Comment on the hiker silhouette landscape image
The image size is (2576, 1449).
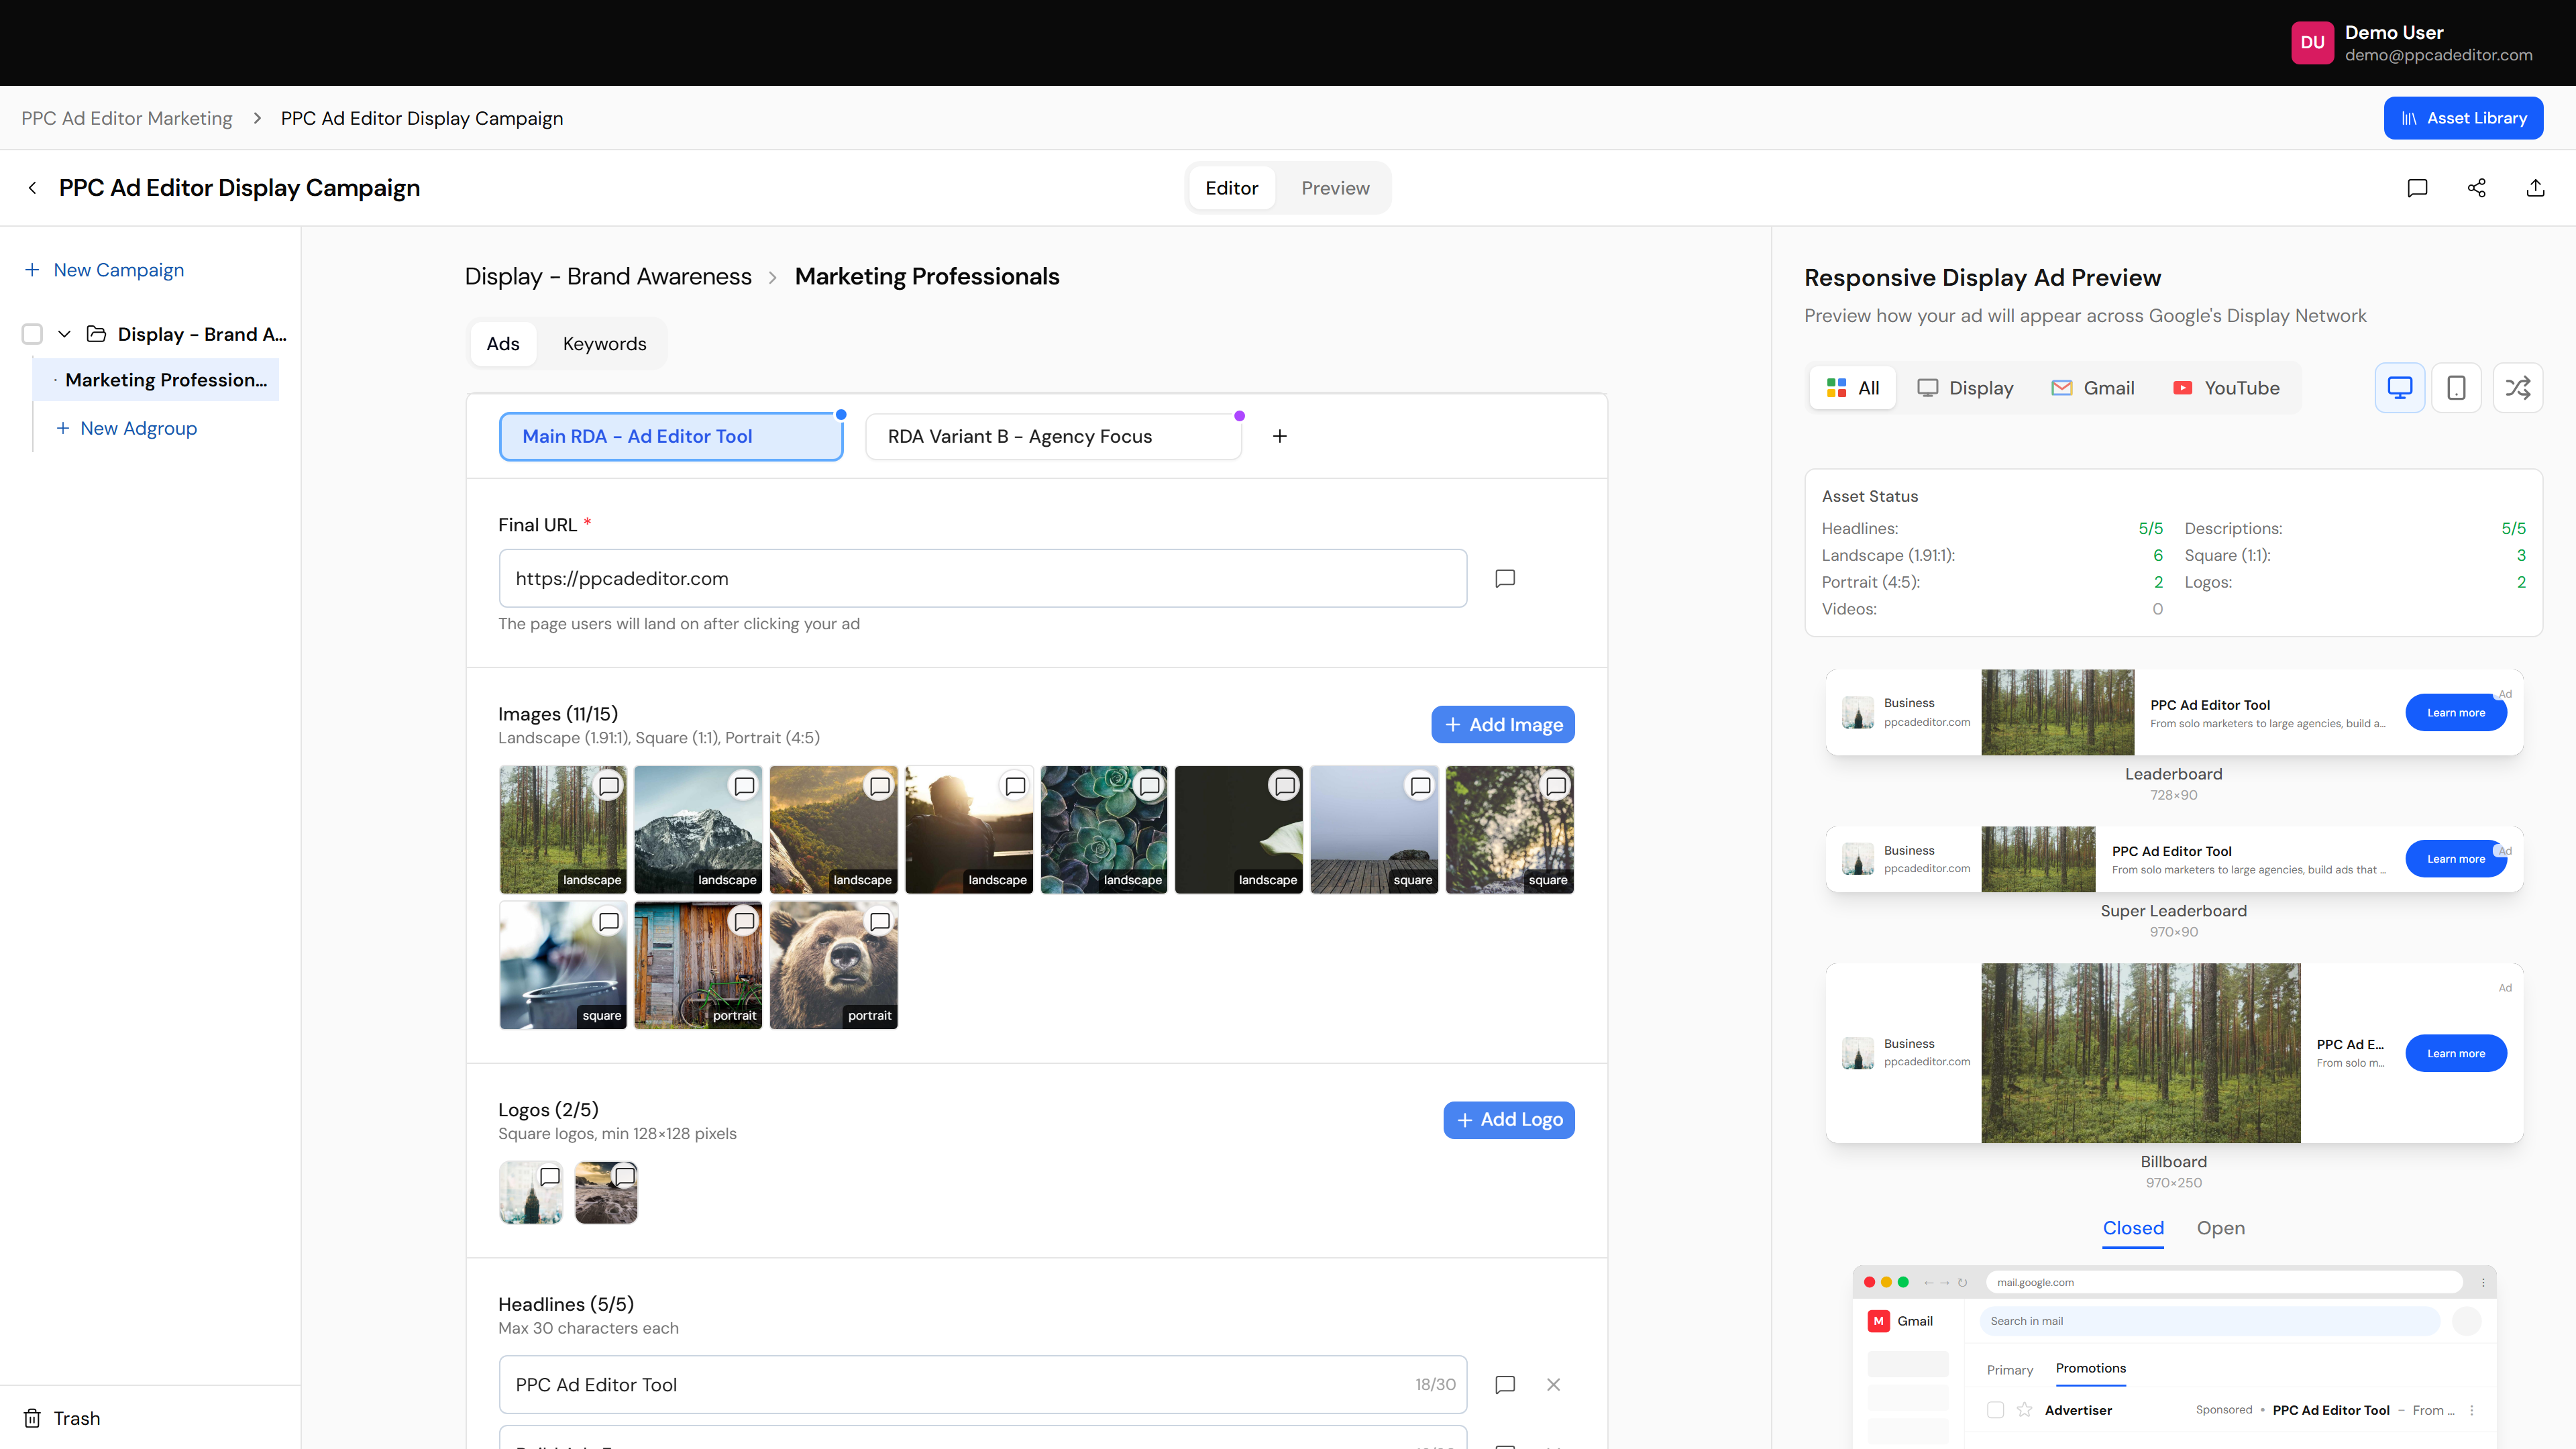click(1015, 786)
